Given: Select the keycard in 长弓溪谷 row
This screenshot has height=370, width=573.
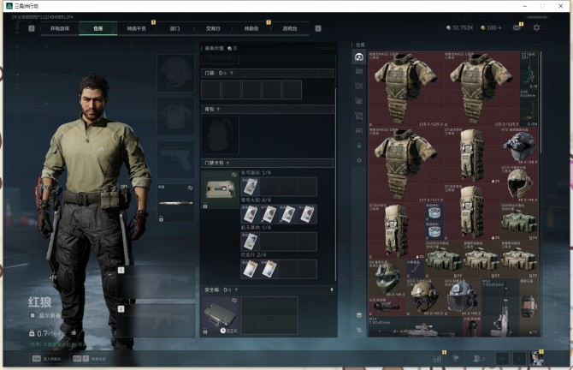Looking at the screenshot, I should pos(251,186).
